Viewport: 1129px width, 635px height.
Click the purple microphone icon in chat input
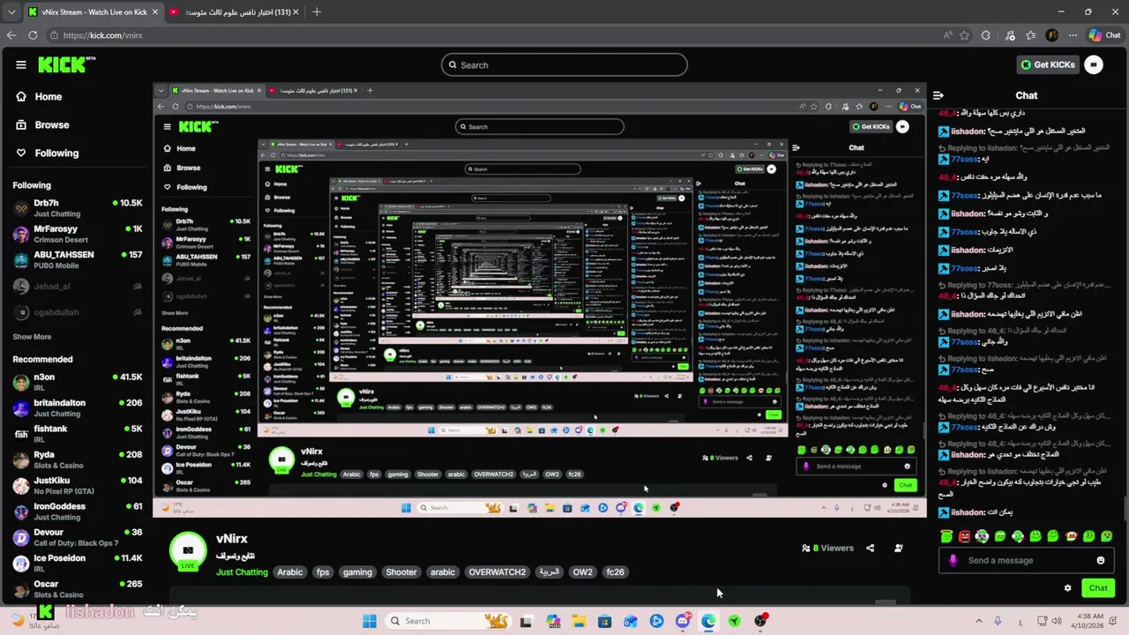953,560
